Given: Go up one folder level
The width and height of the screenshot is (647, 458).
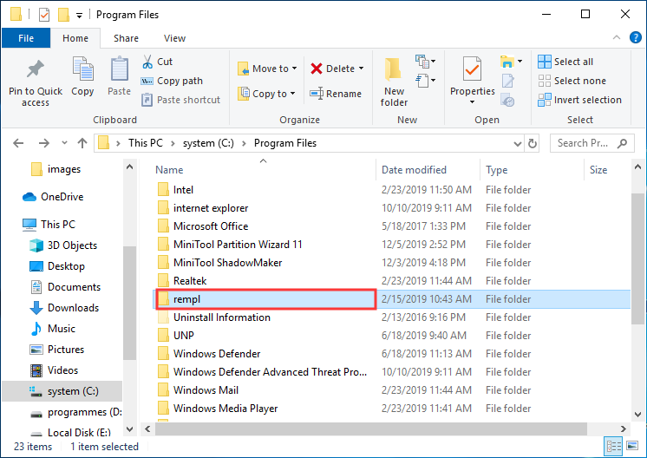Looking at the screenshot, I should tap(82, 143).
